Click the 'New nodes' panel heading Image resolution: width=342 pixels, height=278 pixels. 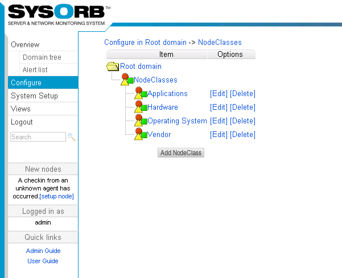(x=43, y=169)
